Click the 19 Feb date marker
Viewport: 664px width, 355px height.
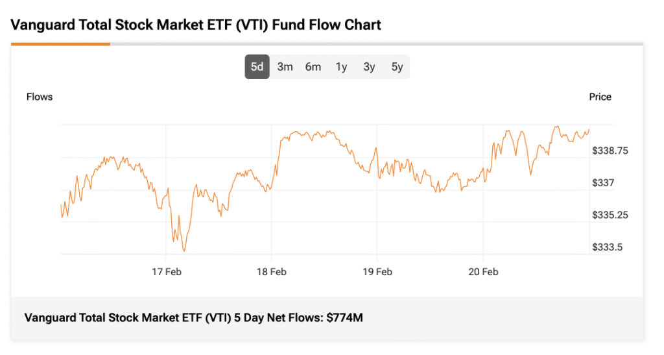click(377, 272)
